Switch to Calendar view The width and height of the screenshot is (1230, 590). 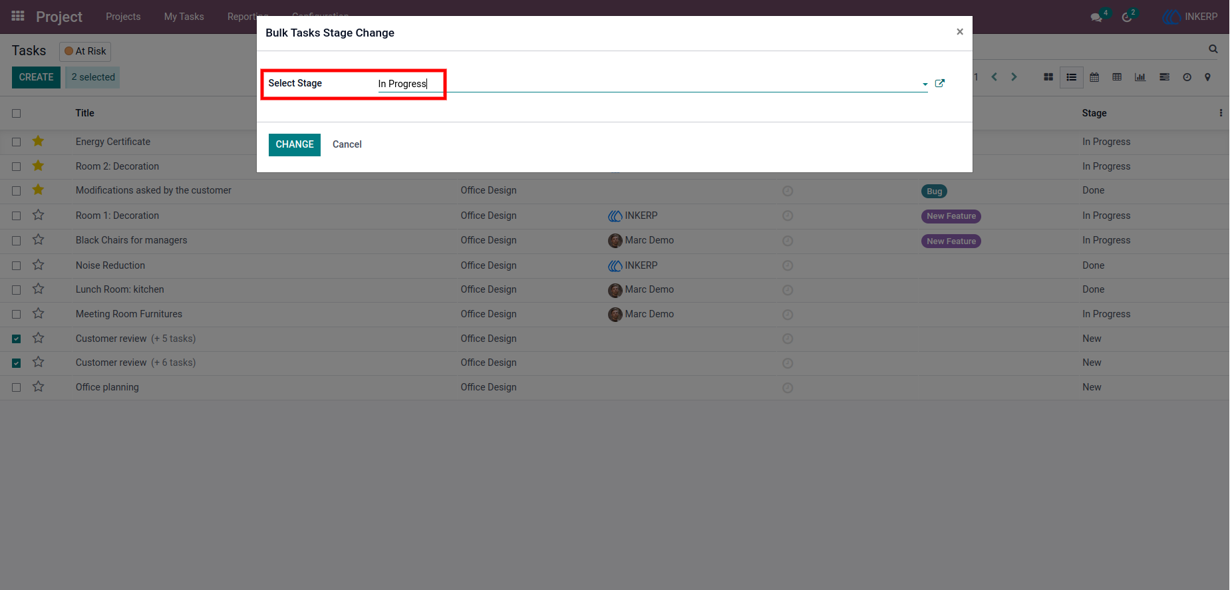click(x=1094, y=77)
